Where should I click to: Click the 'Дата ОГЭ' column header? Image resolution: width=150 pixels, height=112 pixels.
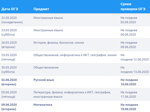pos(10,9)
